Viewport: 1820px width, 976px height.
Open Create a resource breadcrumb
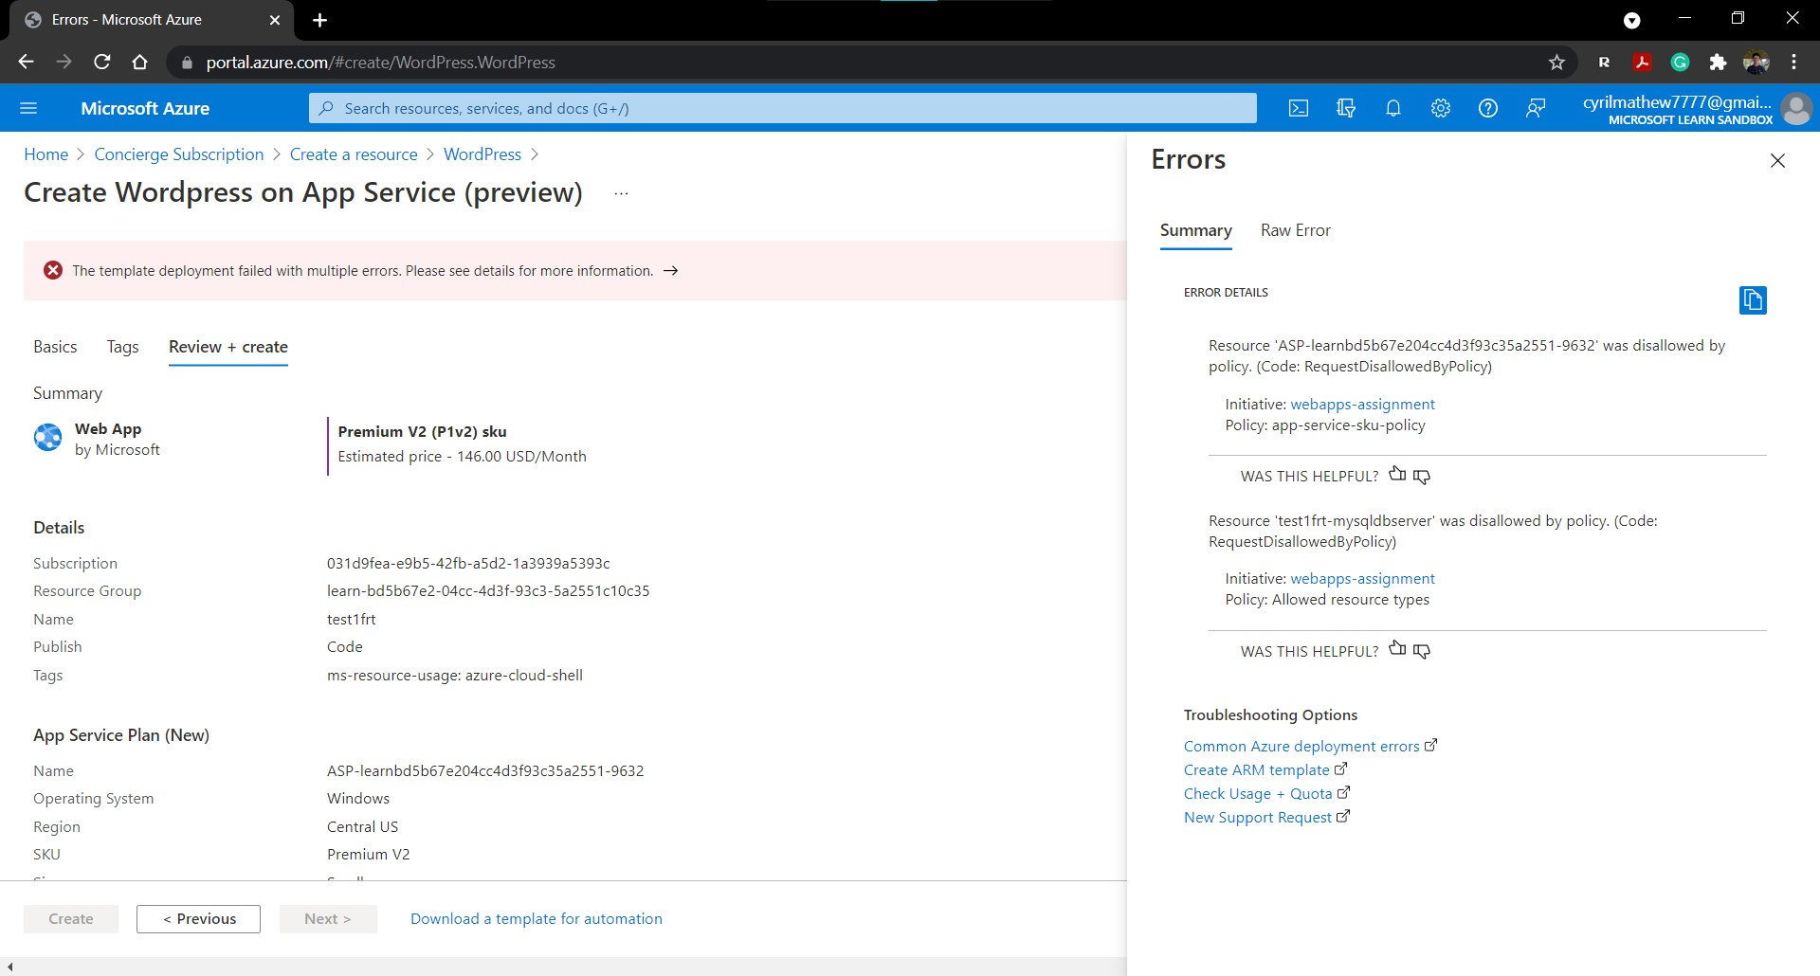(354, 154)
